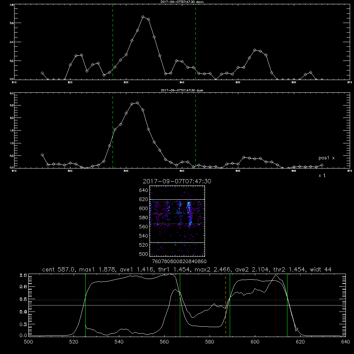The width and height of the screenshot is (354, 354).
Task: Select the highest diamond point in dawn plot
Action: tap(143, 17)
